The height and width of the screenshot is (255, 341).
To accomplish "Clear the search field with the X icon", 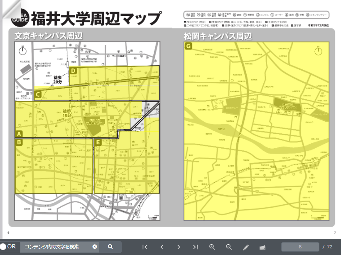I will (x=95, y=247).
